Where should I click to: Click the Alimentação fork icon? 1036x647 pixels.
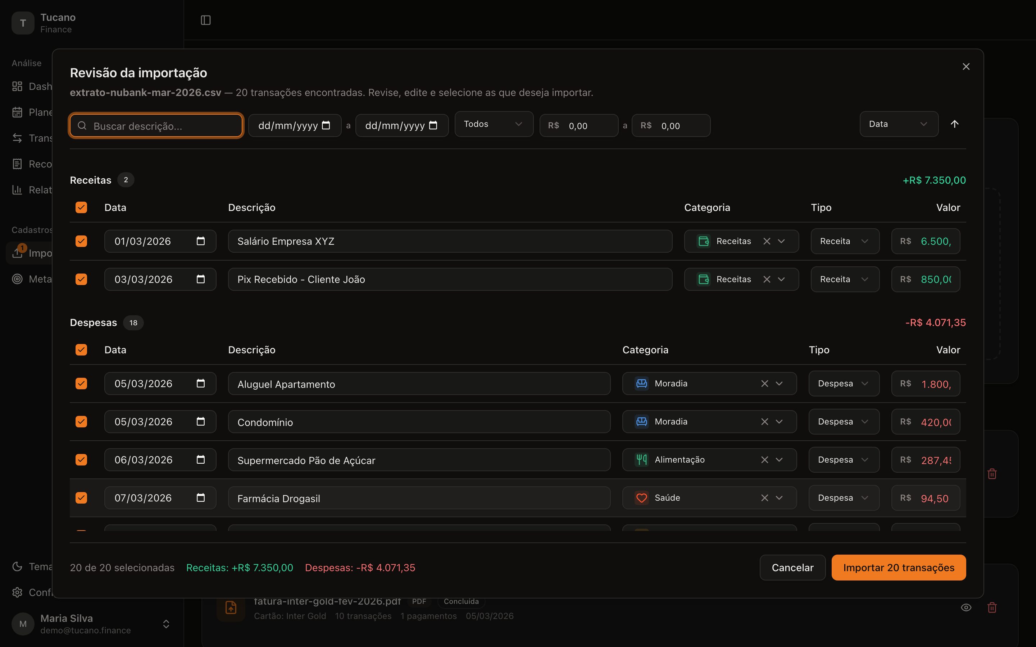click(641, 460)
